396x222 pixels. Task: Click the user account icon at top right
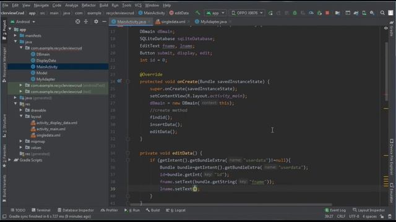pos(390,12)
